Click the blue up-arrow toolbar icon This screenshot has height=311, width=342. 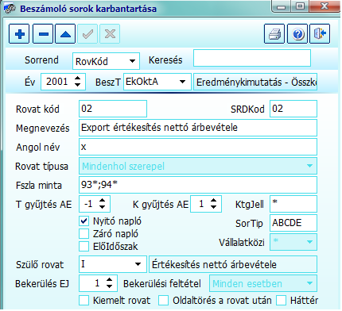65,33
